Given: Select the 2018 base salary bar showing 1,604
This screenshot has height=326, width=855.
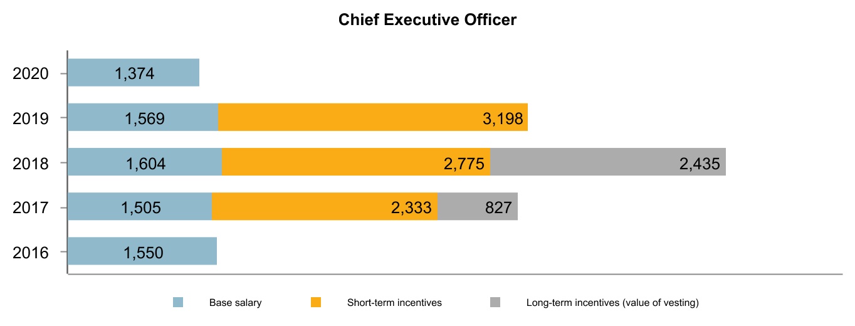Looking at the screenshot, I should pyautogui.click(x=144, y=162).
